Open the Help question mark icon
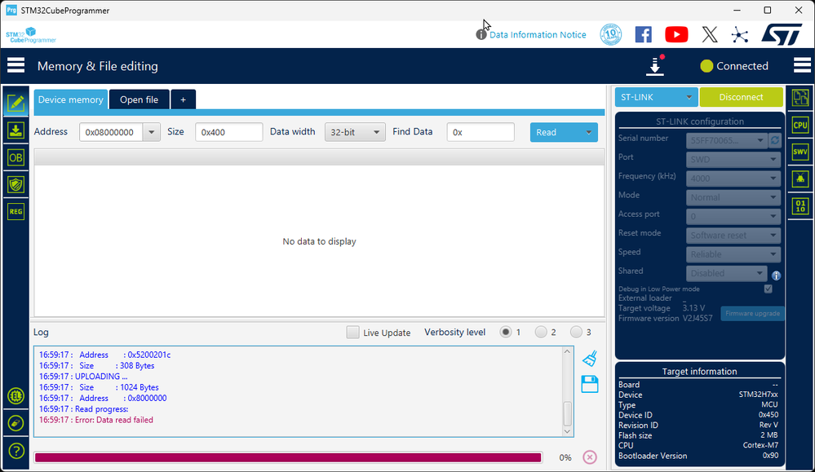Image resolution: width=815 pixels, height=472 pixels. point(16,451)
